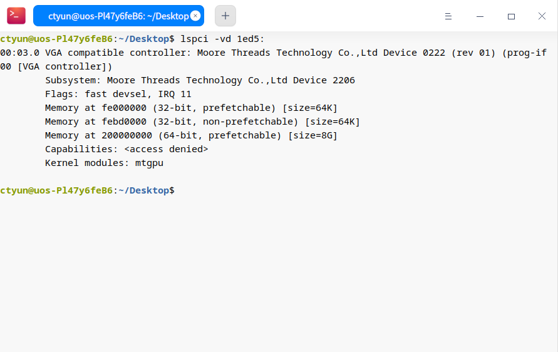Select the ctyun@uos-Pl47y6feB6 ~/Desktop tab
This screenshot has width=558, height=352.
point(118,16)
